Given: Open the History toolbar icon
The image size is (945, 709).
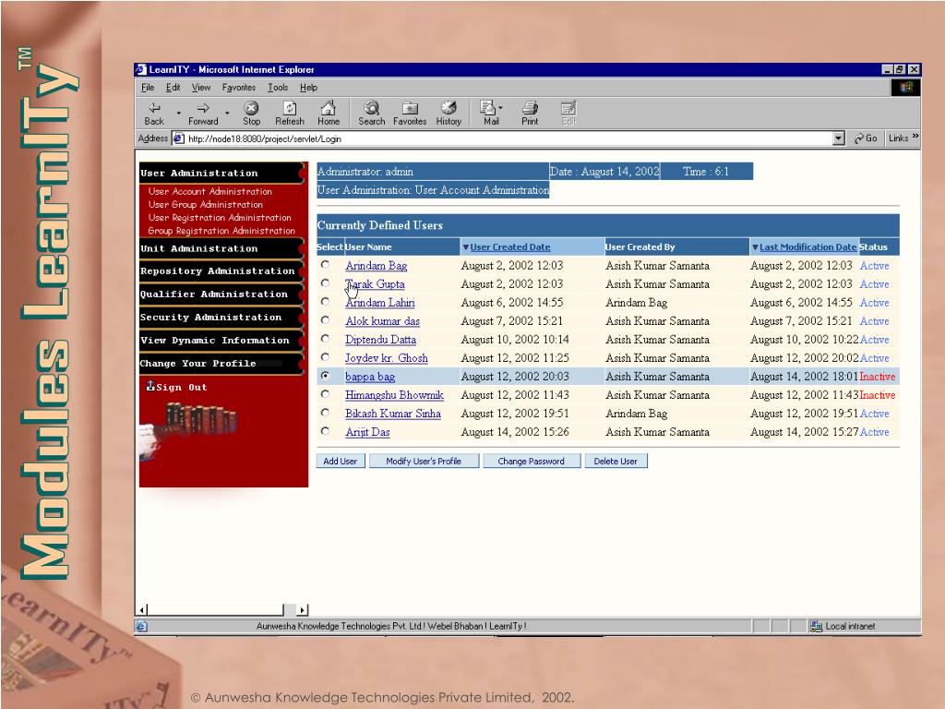Looking at the screenshot, I should [449, 108].
